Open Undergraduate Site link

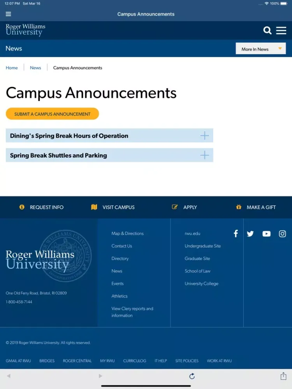202,246
